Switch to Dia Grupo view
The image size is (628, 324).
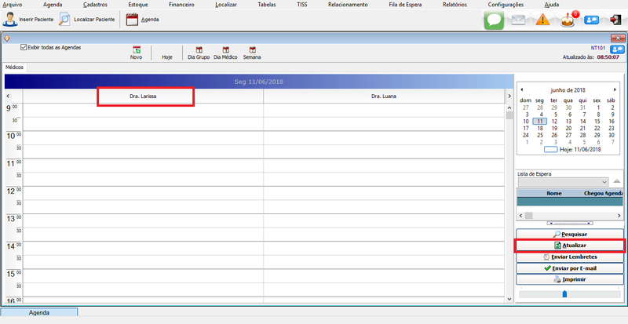197,52
